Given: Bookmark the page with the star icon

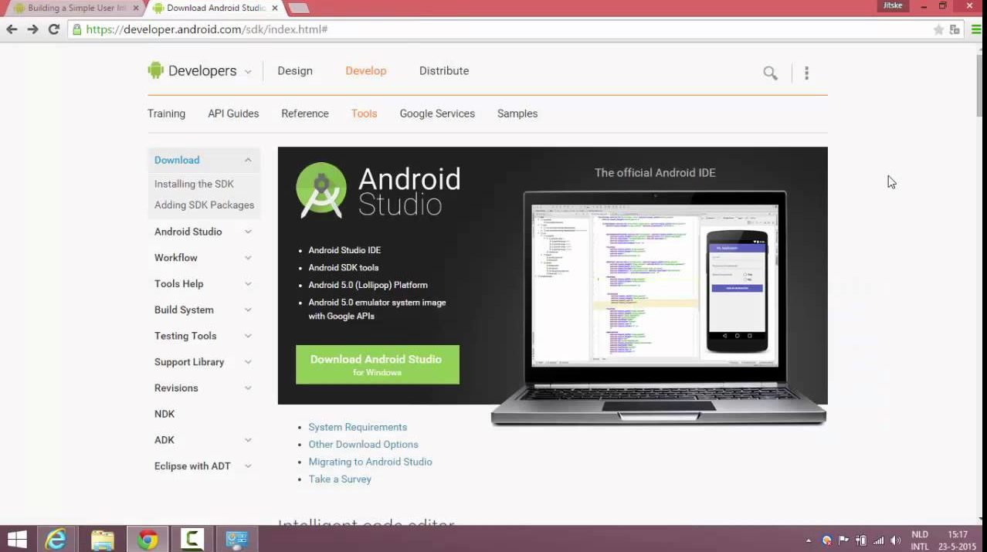Looking at the screenshot, I should click(938, 29).
